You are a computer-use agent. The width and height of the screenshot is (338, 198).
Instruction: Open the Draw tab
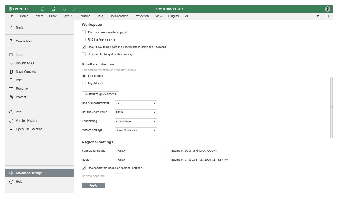click(x=53, y=16)
